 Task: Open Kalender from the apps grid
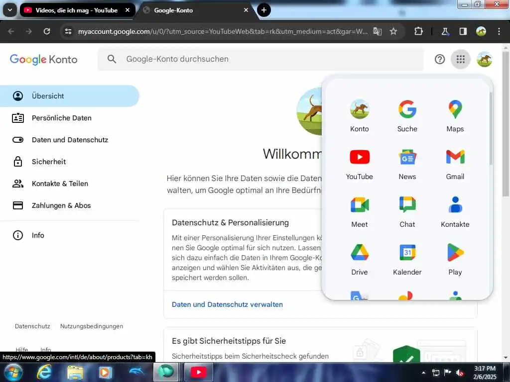pyautogui.click(x=407, y=259)
